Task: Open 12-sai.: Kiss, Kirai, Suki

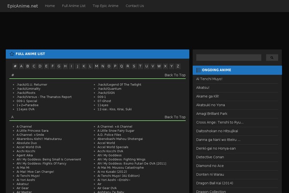Action: [115, 109]
